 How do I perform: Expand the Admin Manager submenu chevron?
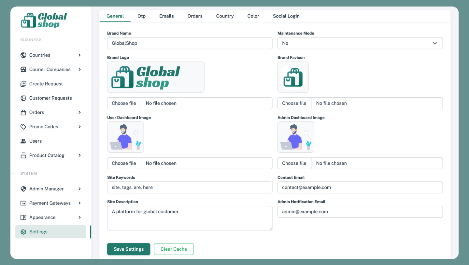tap(79, 189)
